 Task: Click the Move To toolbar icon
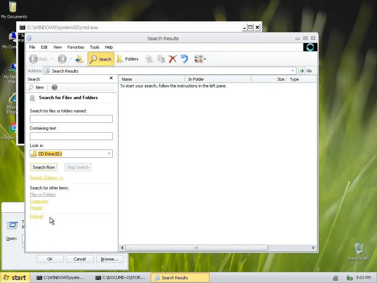click(x=149, y=59)
